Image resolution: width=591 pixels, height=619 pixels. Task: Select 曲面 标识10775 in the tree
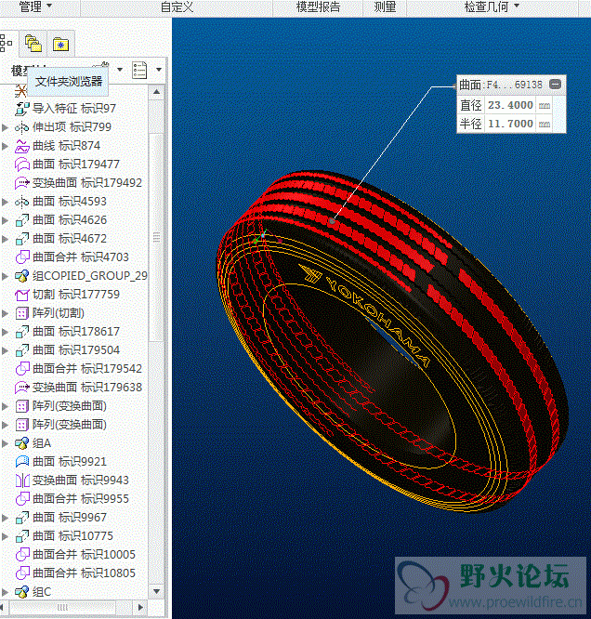pos(72,536)
